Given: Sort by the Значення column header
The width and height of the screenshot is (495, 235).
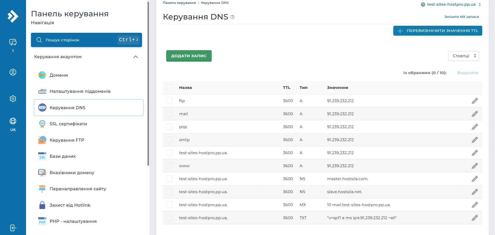Looking at the screenshot, I should tap(337, 88).
